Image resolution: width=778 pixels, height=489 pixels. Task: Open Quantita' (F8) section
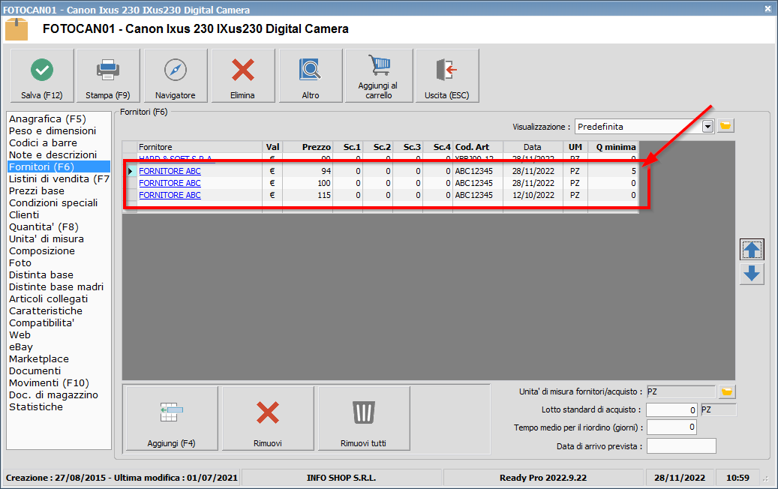44,227
